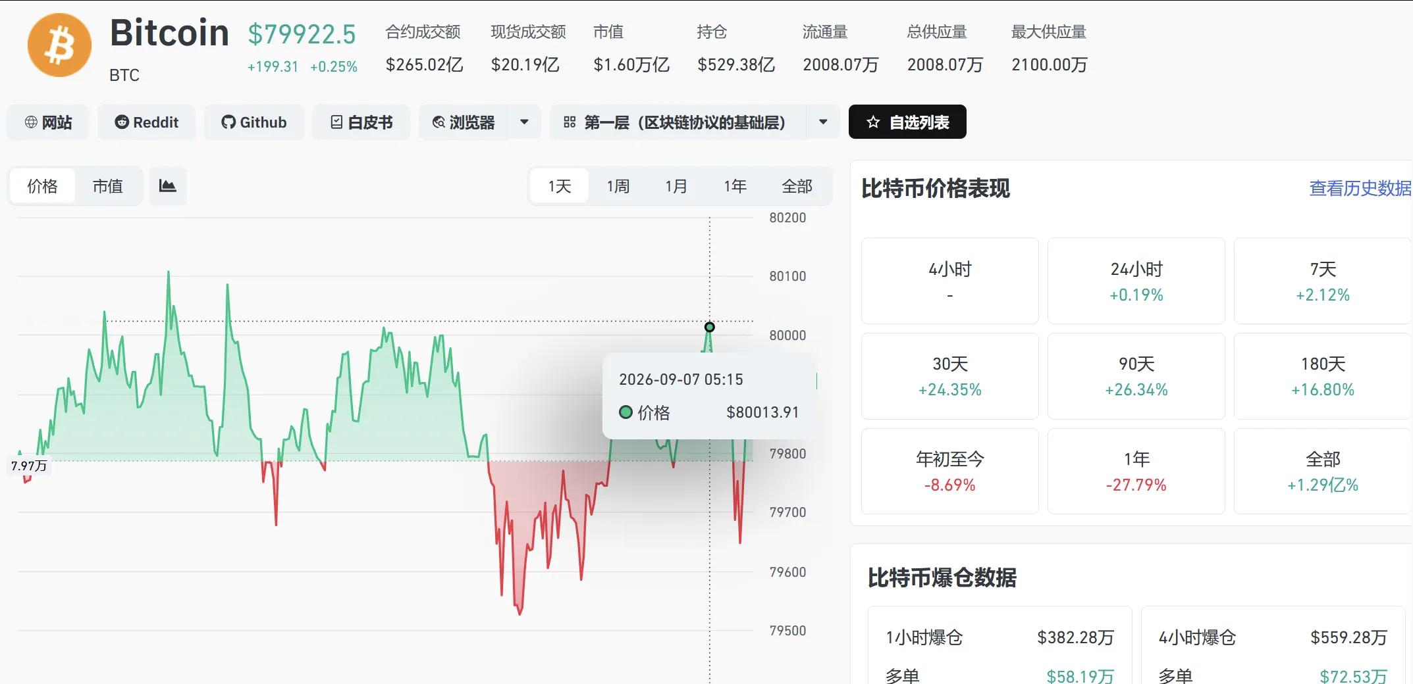Click the 7.97万 baseline price label
The image size is (1413, 684).
29,466
